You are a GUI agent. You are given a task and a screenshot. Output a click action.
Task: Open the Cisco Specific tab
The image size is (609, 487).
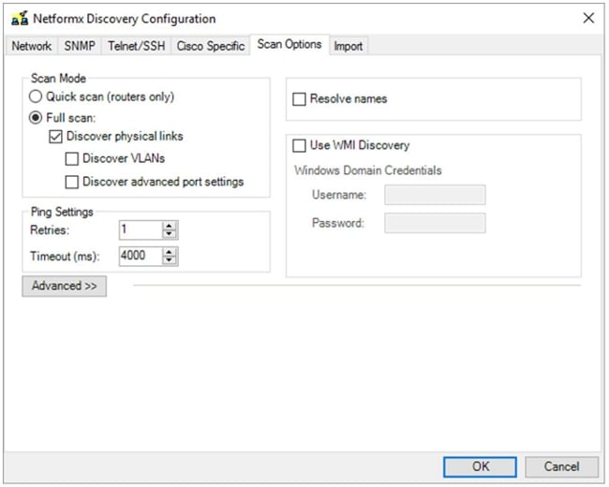pyautogui.click(x=211, y=46)
